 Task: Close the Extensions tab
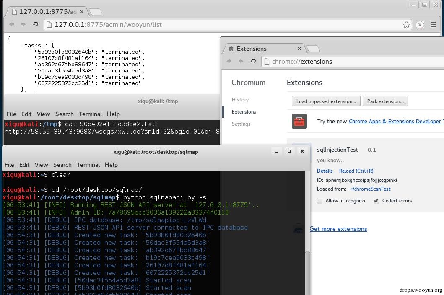tap(299, 49)
